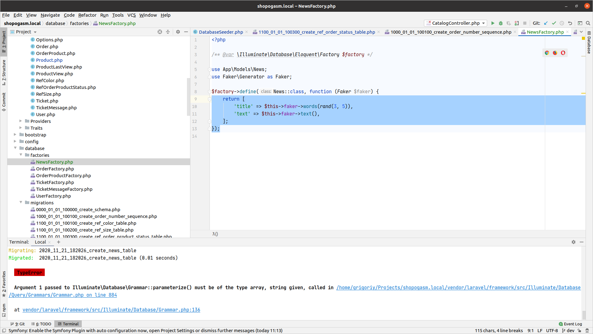Screen dimensions: 593x334
Task: Open in Firefox browser icon
Action: (555, 53)
